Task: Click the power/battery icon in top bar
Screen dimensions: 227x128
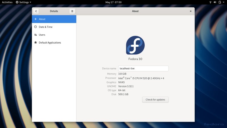Action: click(x=220, y=2)
